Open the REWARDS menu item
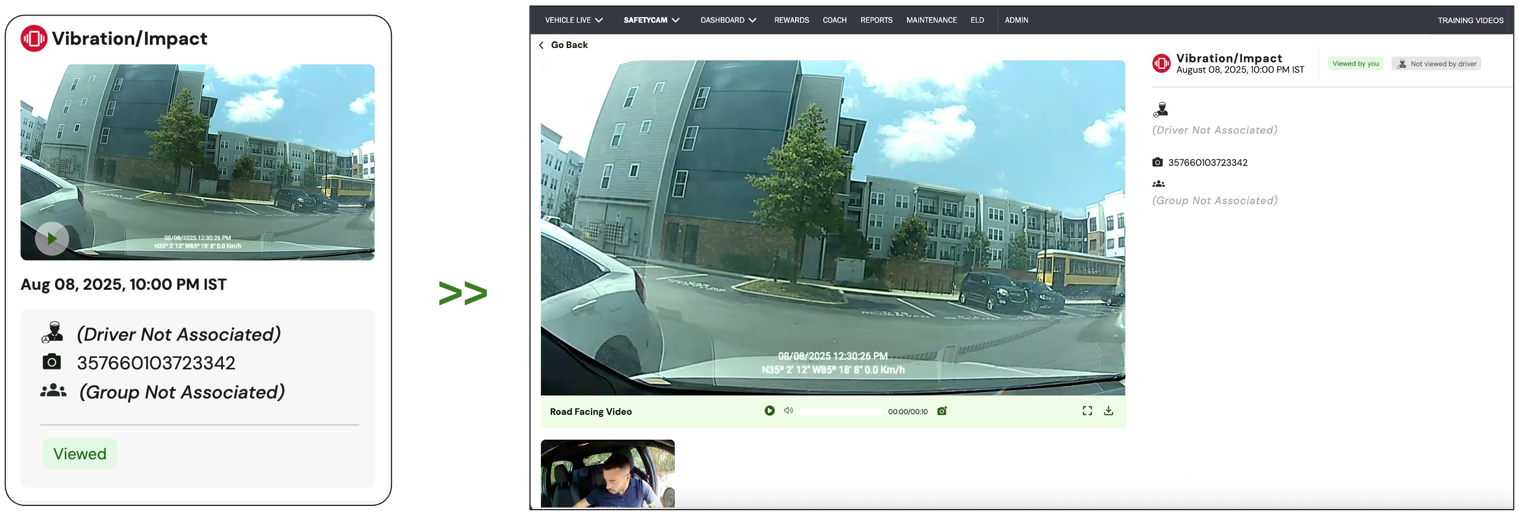 pos(791,20)
